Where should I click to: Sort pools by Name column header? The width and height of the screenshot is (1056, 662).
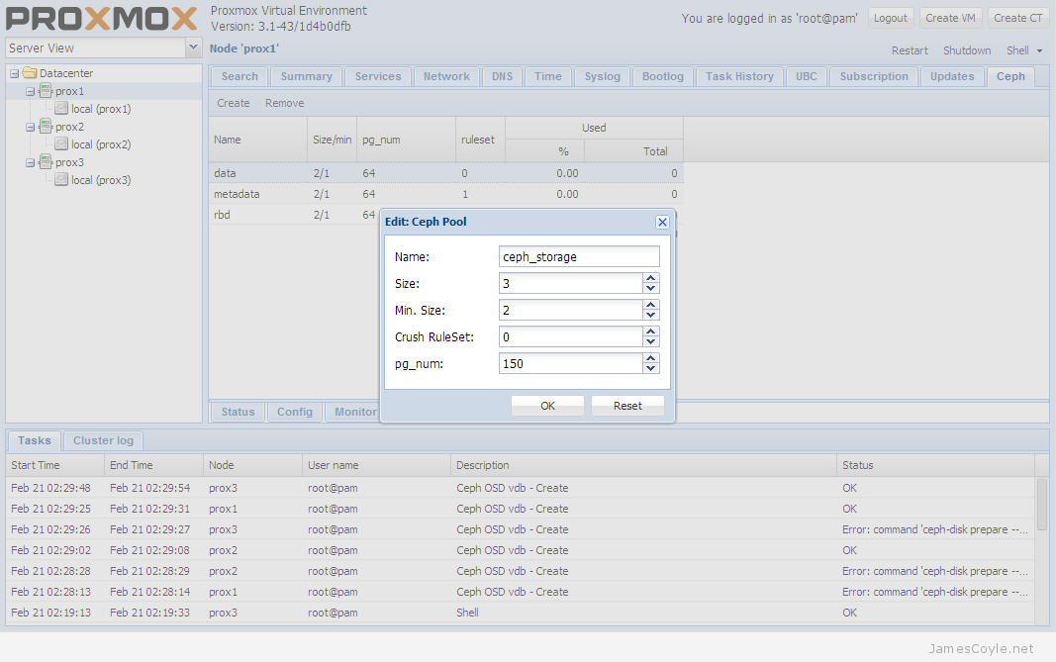pos(258,140)
